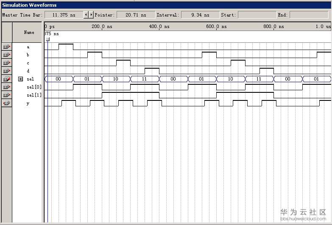Select the bus input icon for sel
Viewport: 332px width, 225px height.
click(6, 79)
